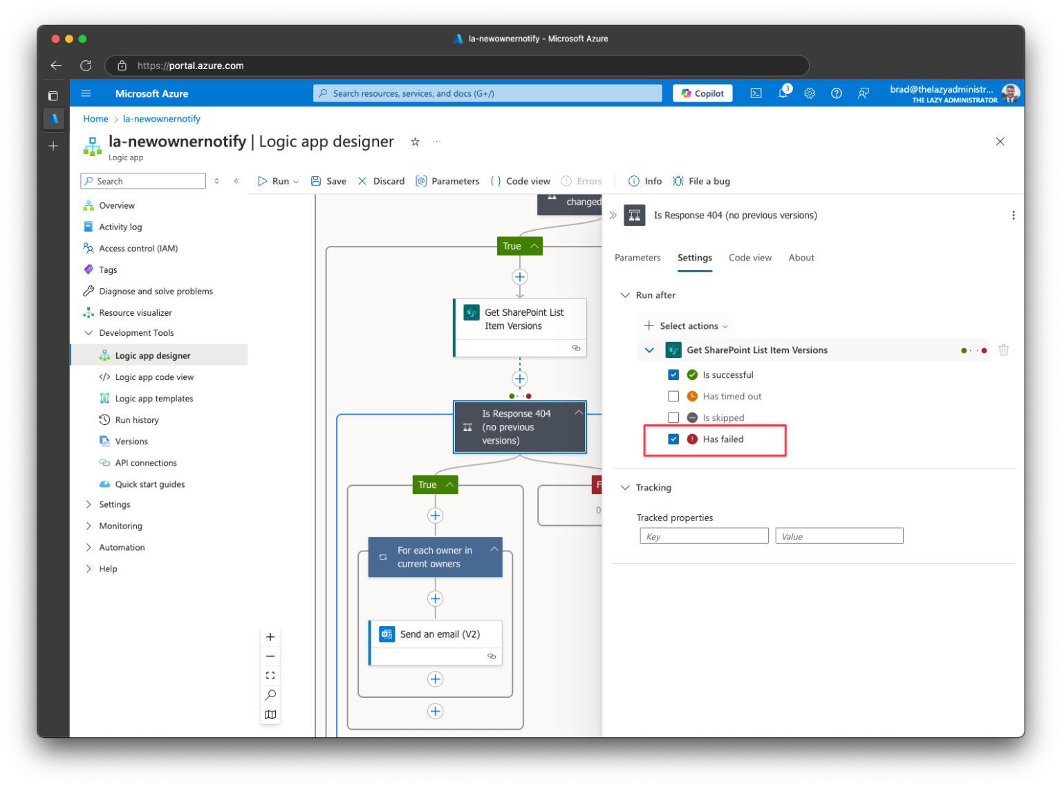
Task: Expand the Automation group
Action: tap(88, 547)
